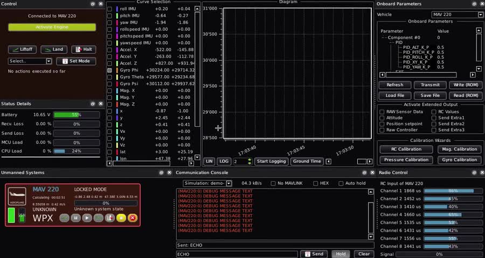Viewport: 485px width, 258px height.
Task: Open the Simulation demo link dropdown
Action: pyautogui.click(x=207, y=183)
